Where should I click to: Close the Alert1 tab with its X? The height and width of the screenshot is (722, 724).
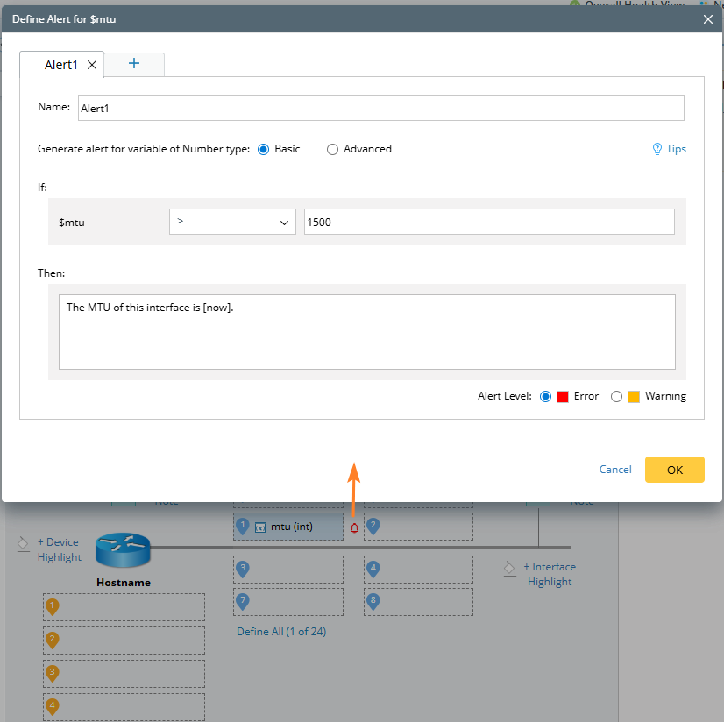(92, 65)
